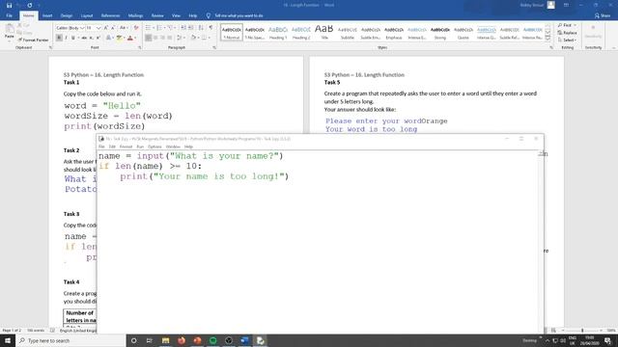This screenshot has width=618, height=347.
Task: Apply the yellow text highlight color
Action: click(x=119, y=38)
